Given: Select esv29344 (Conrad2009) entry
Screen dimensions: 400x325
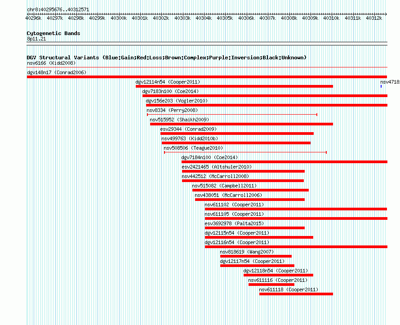Looking at the screenshot, I should click(188, 129).
